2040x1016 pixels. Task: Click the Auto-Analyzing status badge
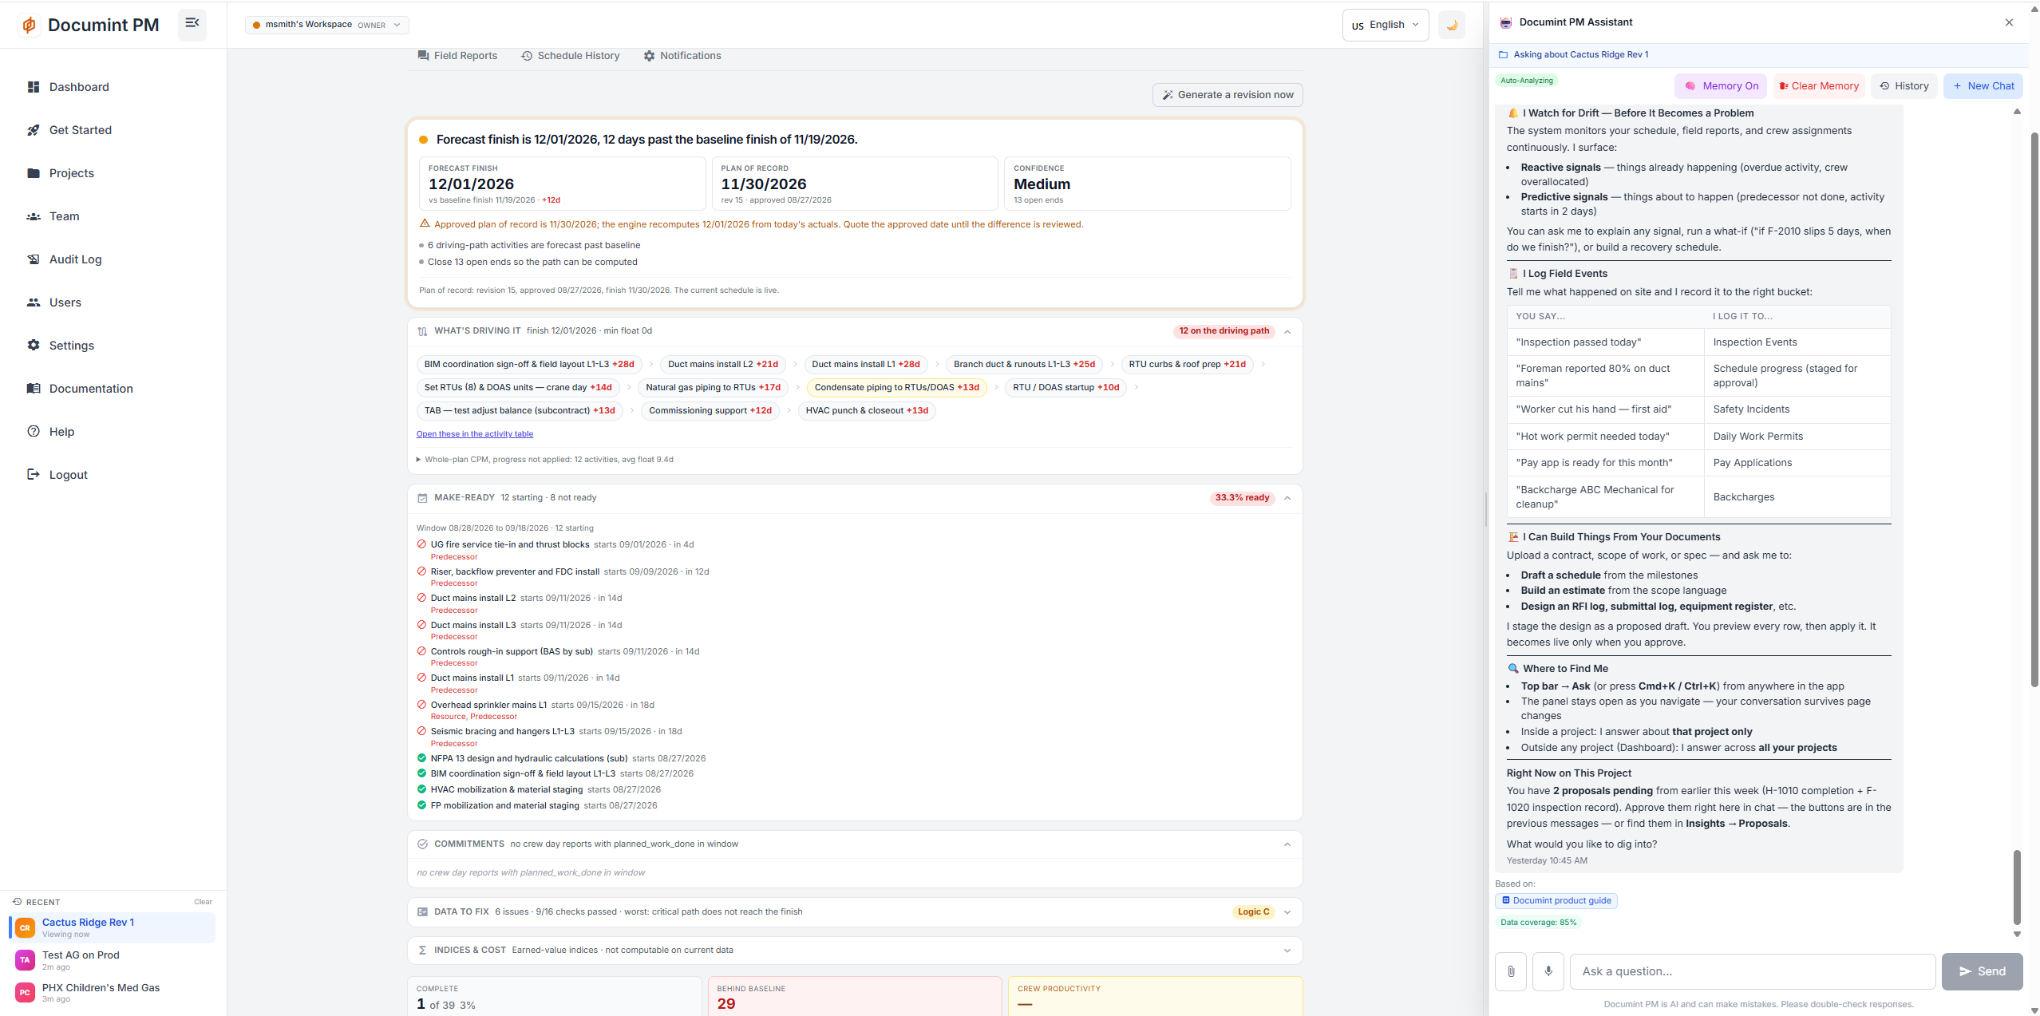point(1527,81)
